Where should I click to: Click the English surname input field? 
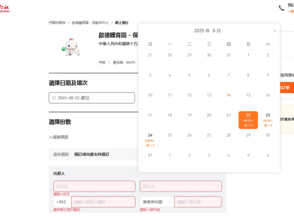click(x=94, y=186)
